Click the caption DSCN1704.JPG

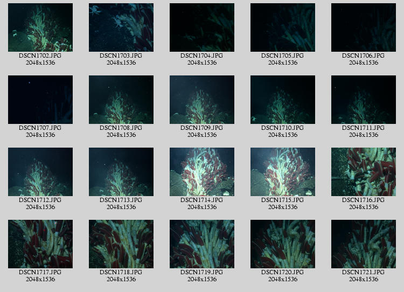point(202,55)
